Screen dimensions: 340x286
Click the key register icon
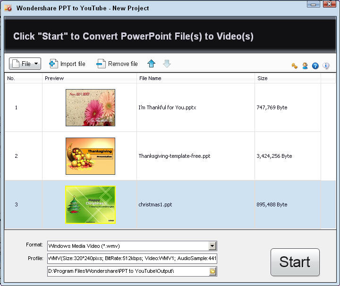[x=295, y=65]
